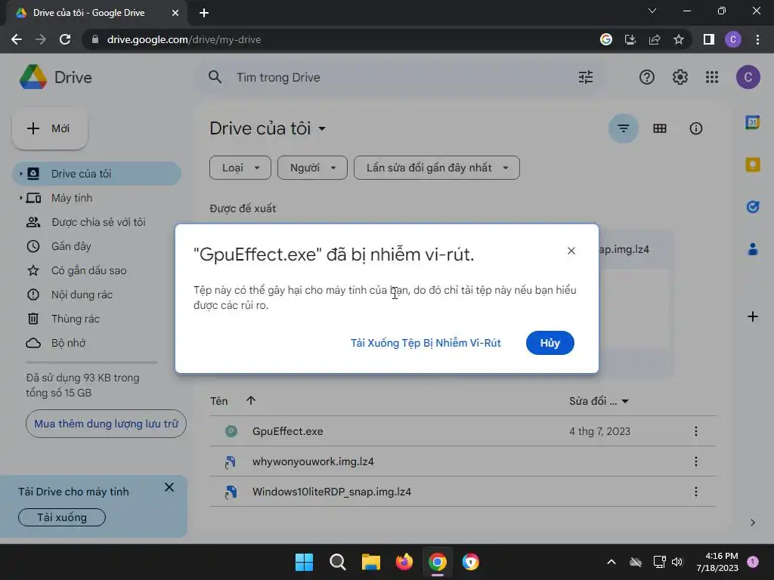Open Chrome three-dot menu
Viewport: 774px width, 580px height.
tap(757, 39)
